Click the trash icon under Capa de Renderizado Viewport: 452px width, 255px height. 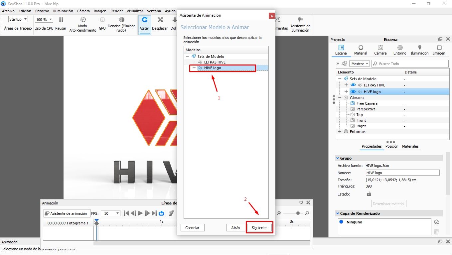pos(436,232)
